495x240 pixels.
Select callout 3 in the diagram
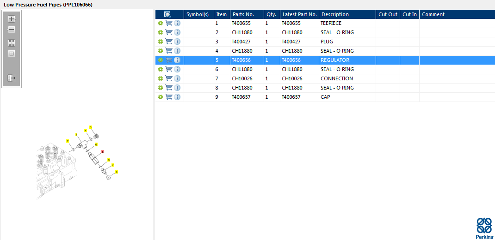click(x=91, y=127)
